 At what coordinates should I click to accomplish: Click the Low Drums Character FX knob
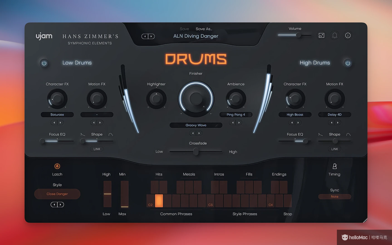coord(57,99)
